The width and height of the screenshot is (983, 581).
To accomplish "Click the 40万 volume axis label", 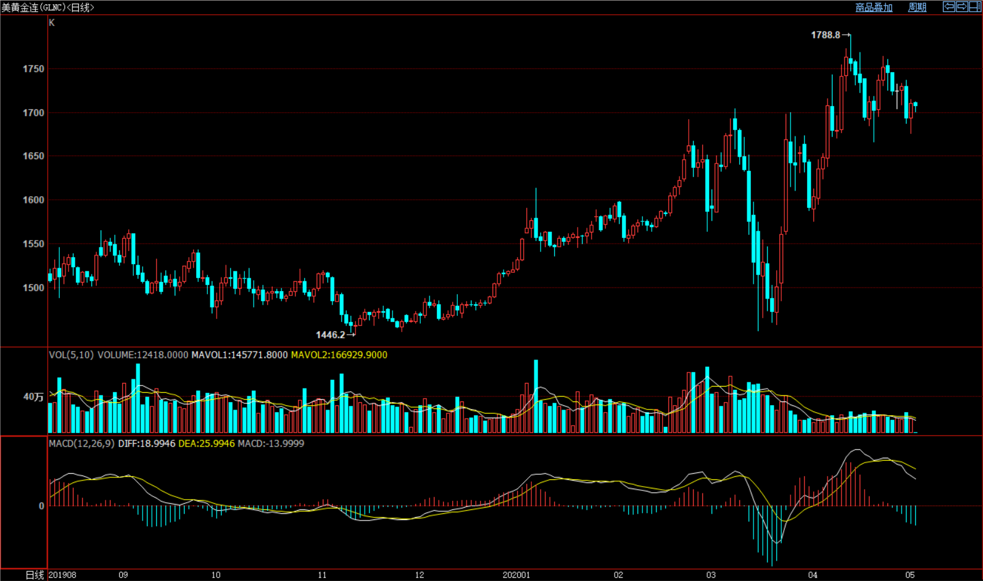I will tap(33, 397).
